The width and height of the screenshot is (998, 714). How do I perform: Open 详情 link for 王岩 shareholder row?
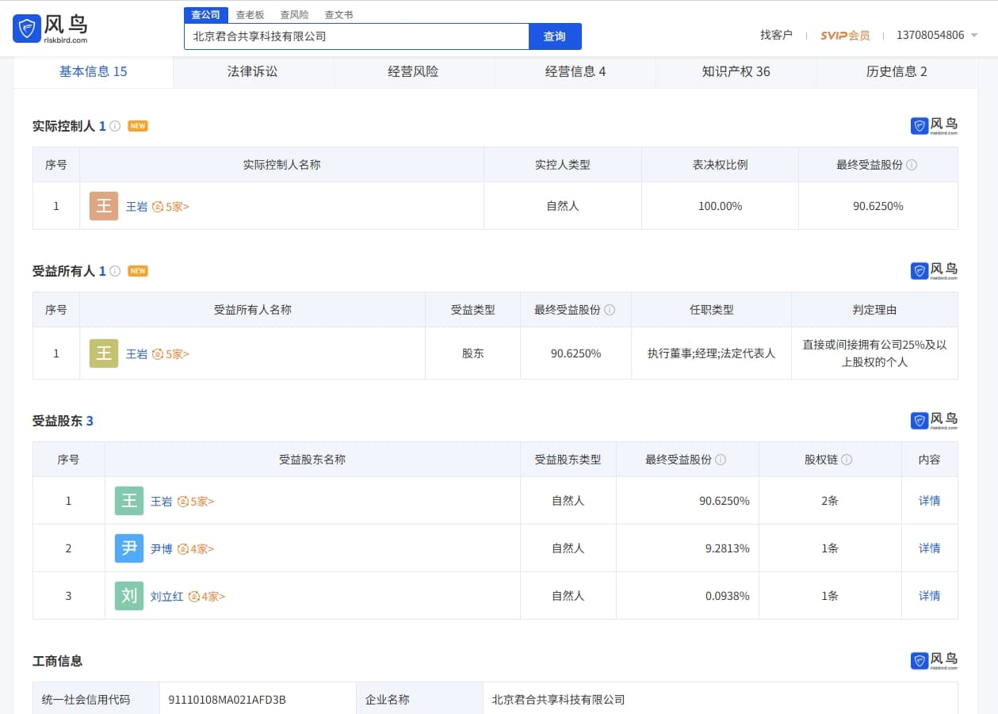[x=929, y=501]
